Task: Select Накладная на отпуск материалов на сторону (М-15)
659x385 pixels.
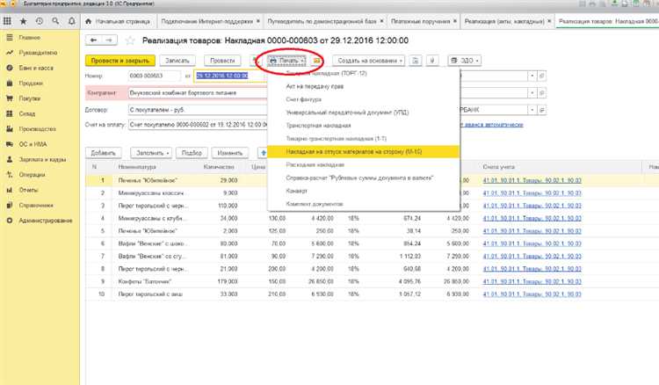Action: click(x=363, y=151)
